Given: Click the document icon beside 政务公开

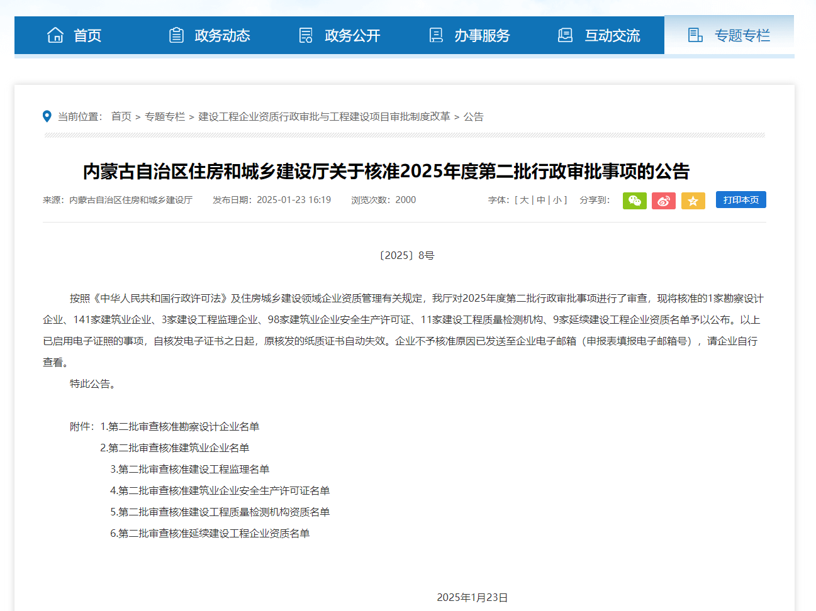Looking at the screenshot, I should 306,35.
